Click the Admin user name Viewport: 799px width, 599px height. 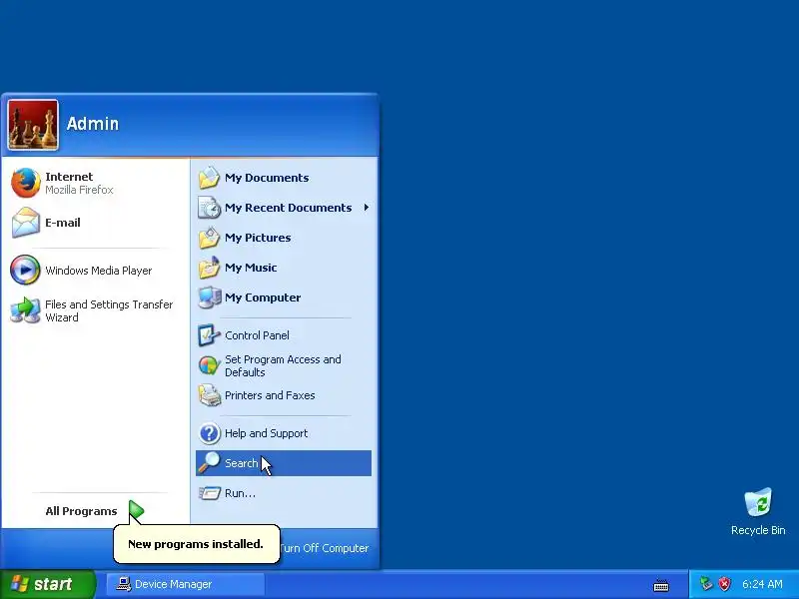click(x=92, y=124)
